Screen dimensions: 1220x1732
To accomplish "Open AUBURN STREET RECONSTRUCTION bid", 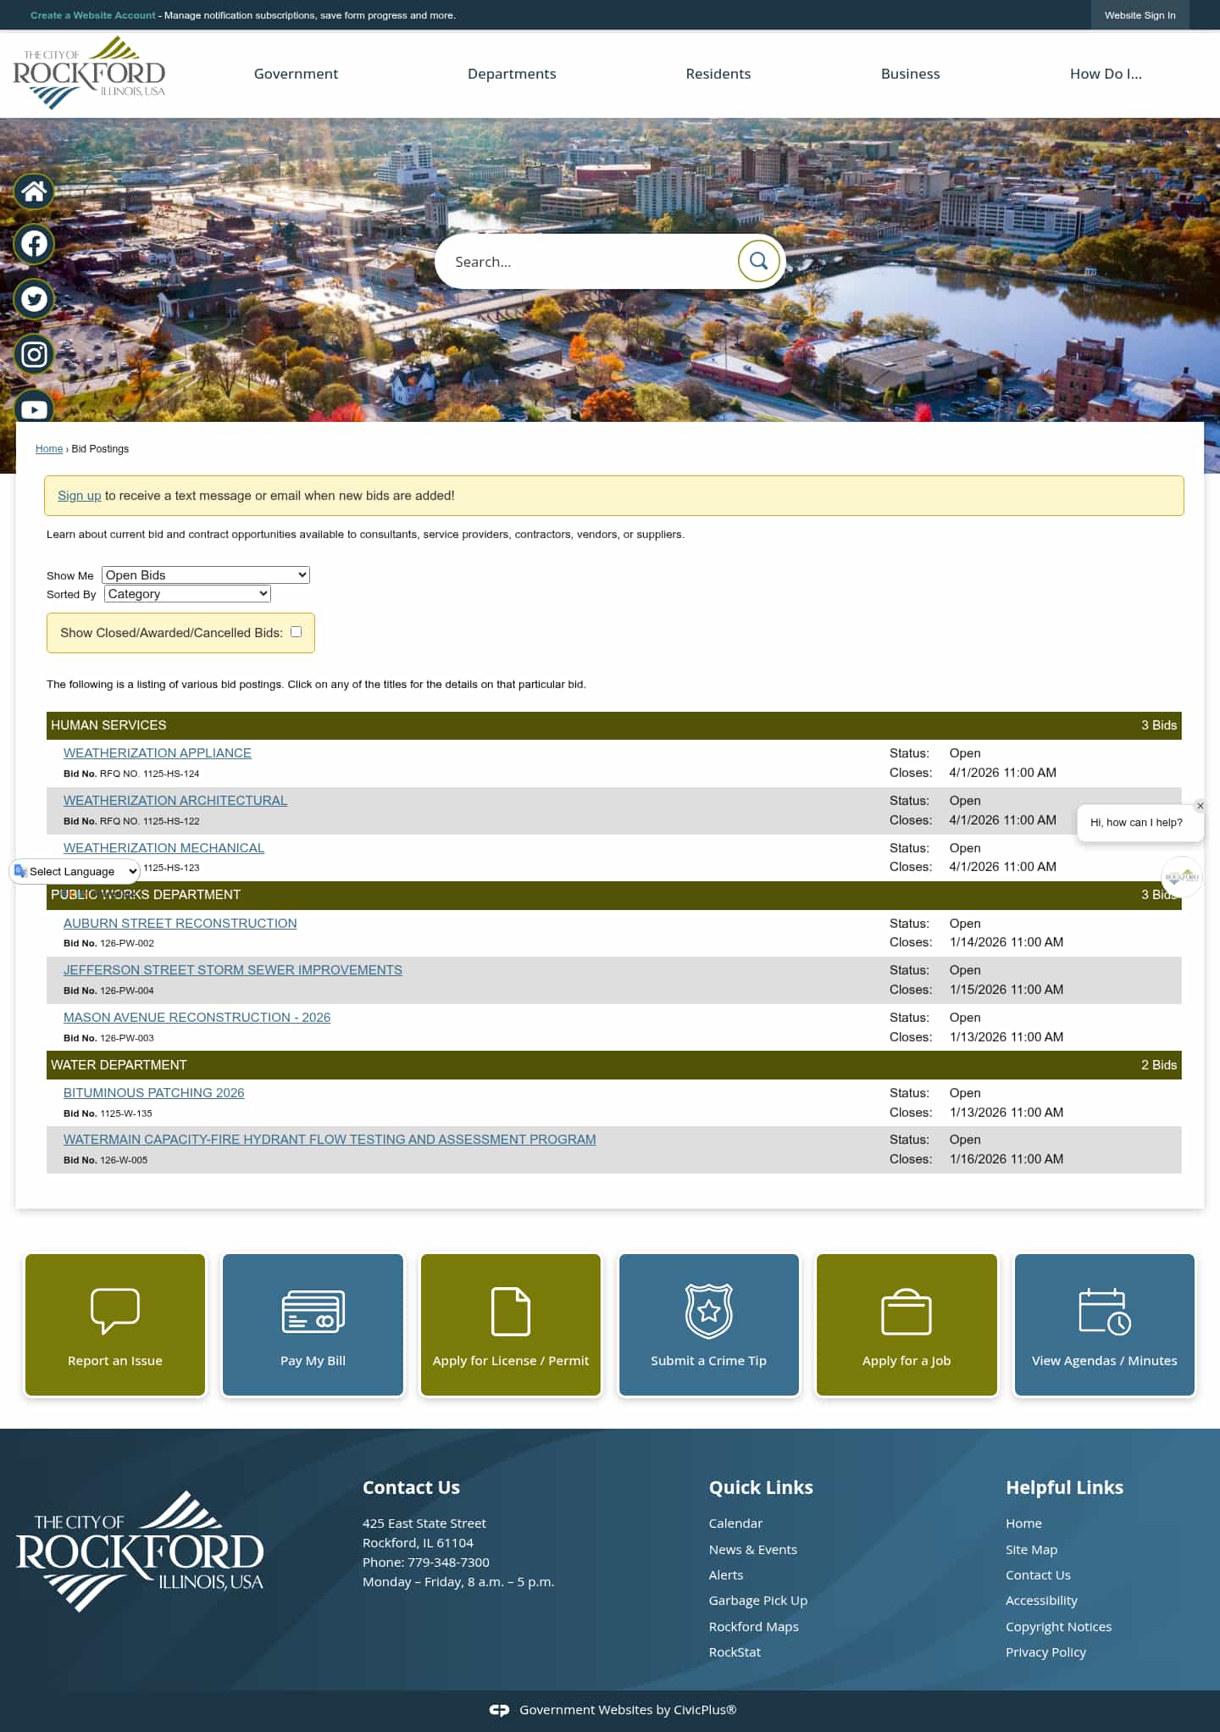I will coord(180,923).
